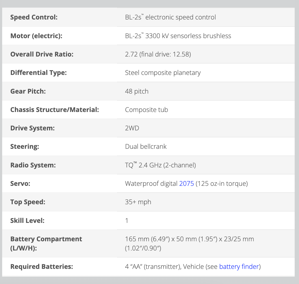Click the Battery Compartment (L/W/H) label
Image resolution: width=299 pixels, height=284 pixels.
(x=46, y=243)
